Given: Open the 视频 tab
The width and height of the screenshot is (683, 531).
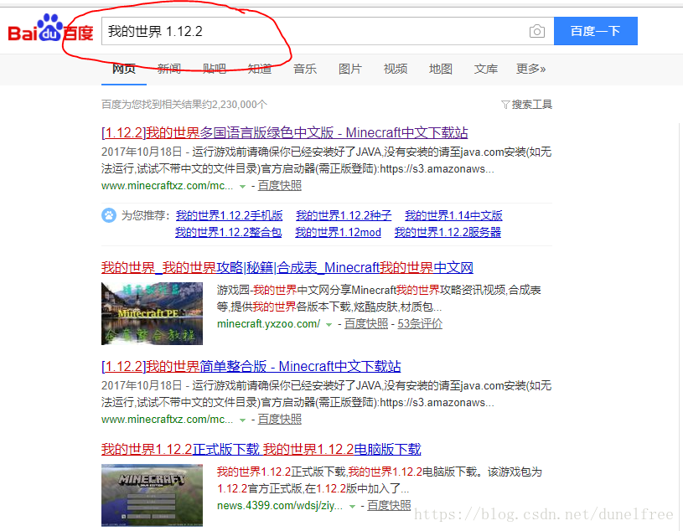Looking at the screenshot, I should tap(396, 69).
